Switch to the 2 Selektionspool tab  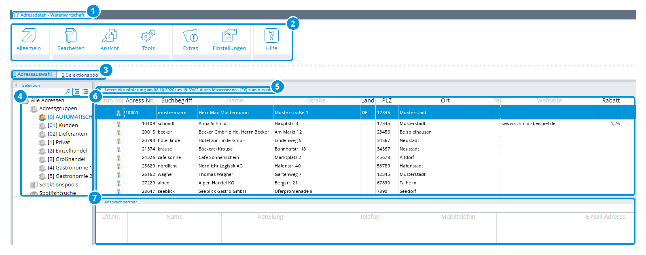[80, 75]
